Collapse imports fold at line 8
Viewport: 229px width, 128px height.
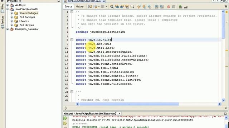click(x=72, y=40)
